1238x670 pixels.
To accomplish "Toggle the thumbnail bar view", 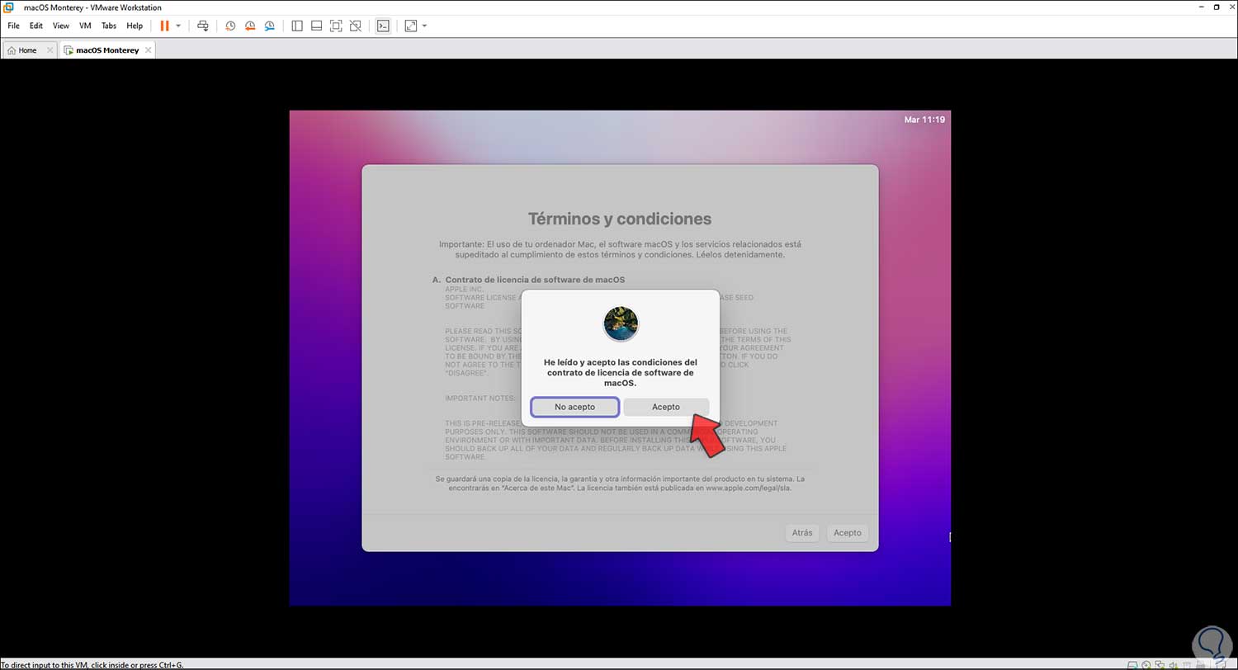I will (316, 26).
